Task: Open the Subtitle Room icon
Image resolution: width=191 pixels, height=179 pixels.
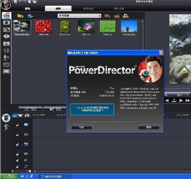Action: click(6, 72)
